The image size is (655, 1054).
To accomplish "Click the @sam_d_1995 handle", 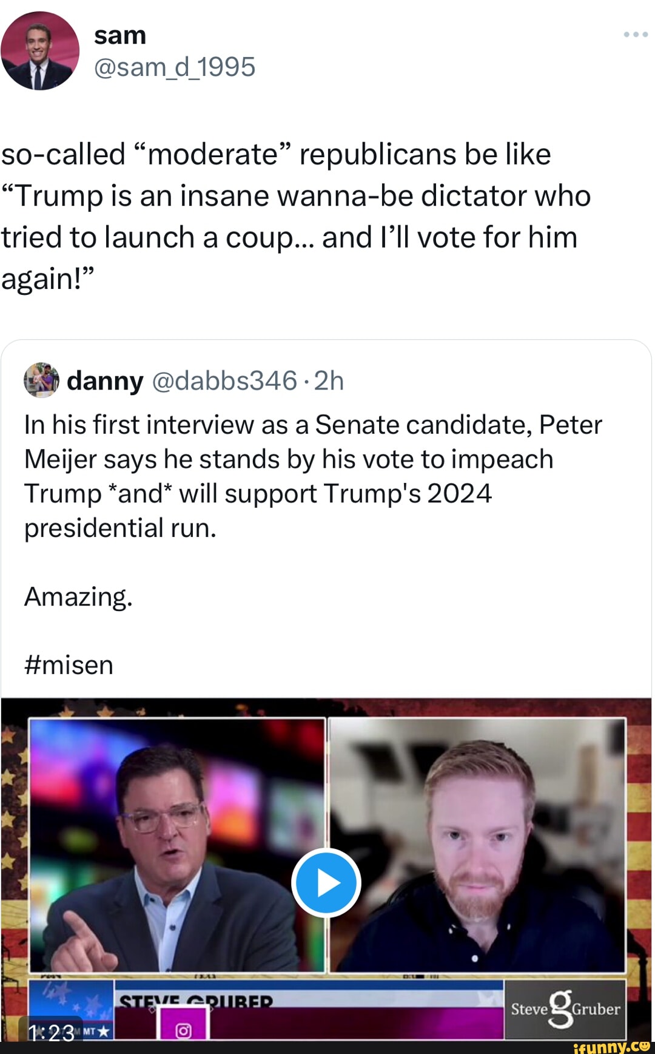I will pos(175,67).
